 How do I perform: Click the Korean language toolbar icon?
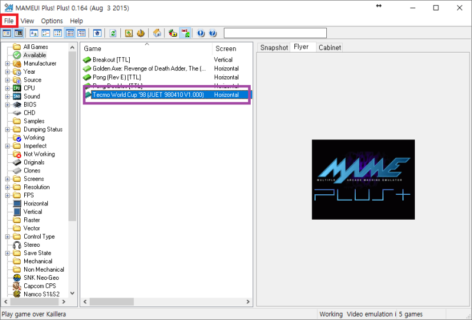coord(97,33)
